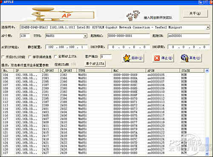
Task: Select row No. 110 in the list
Action: (103, 95)
